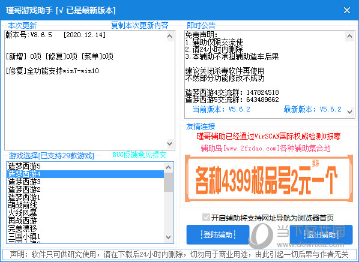Click 建议关闭杀毒软件再使用 notice line
This screenshot has height=262, width=359.
click(x=225, y=71)
